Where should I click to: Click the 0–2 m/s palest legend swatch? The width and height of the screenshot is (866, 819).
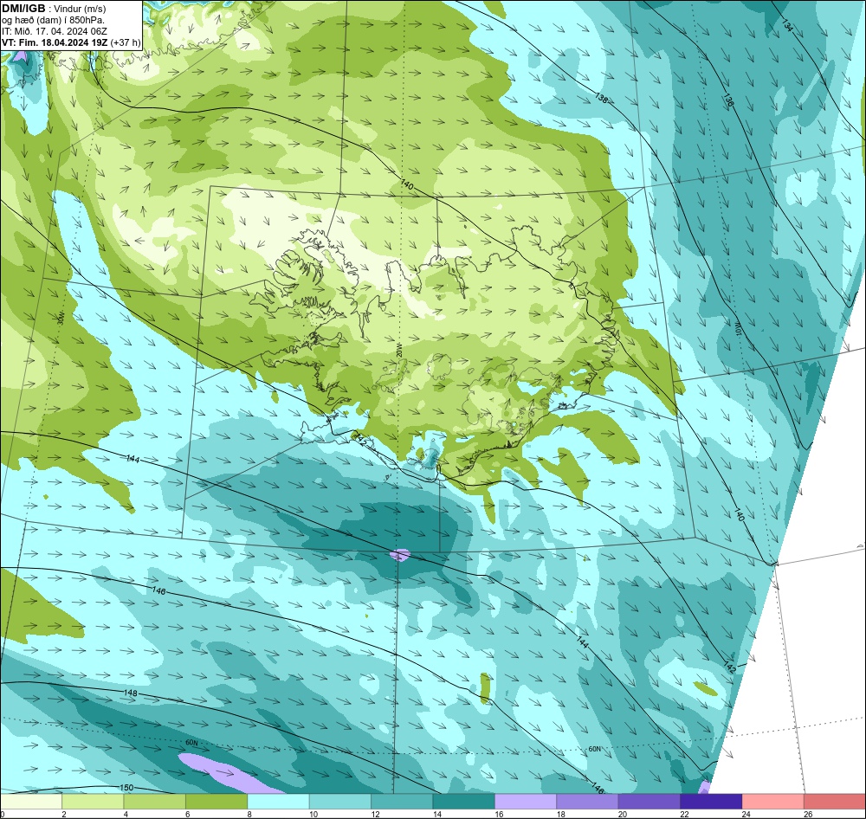tap(31, 802)
